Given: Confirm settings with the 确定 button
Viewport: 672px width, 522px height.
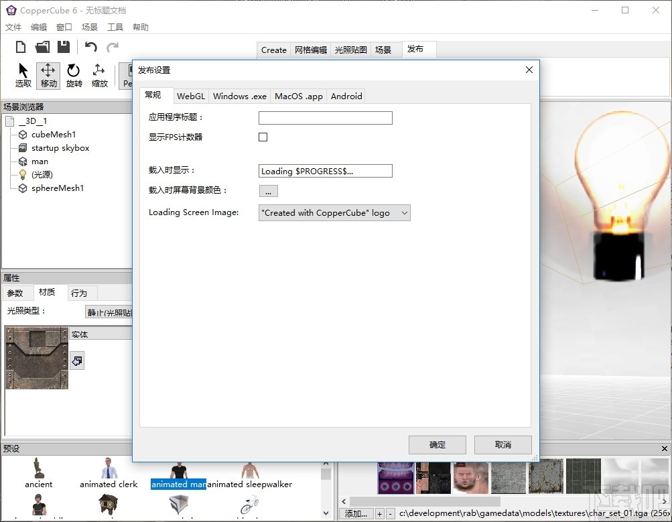Looking at the screenshot, I should click(x=436, y=444).
